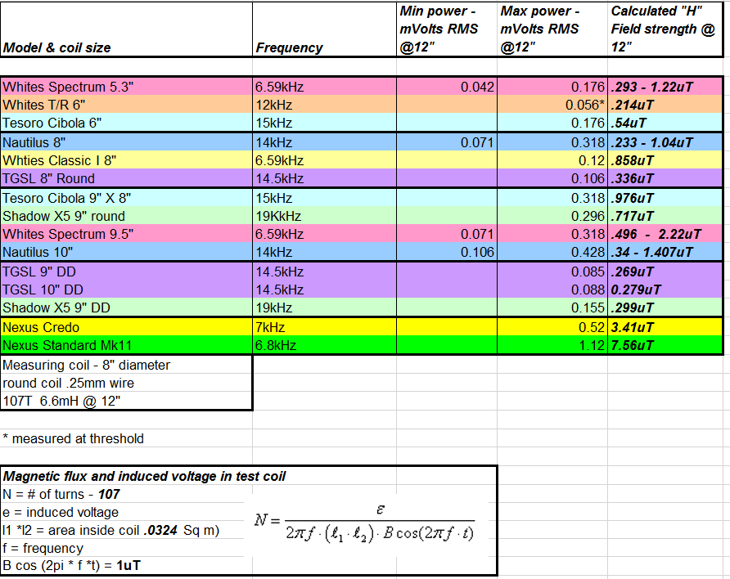Click field strength '.717uT'
The image size is (730, 579).
tap(665, 216)
